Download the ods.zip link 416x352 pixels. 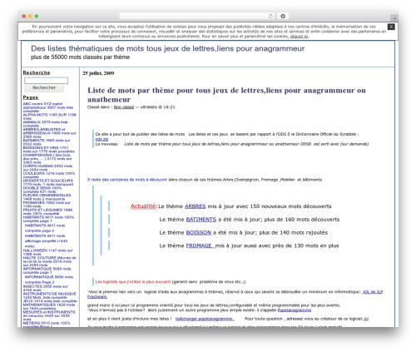click(x=102, y=139)
